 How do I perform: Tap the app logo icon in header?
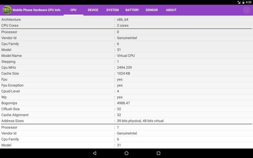click(x=7, y=10)
